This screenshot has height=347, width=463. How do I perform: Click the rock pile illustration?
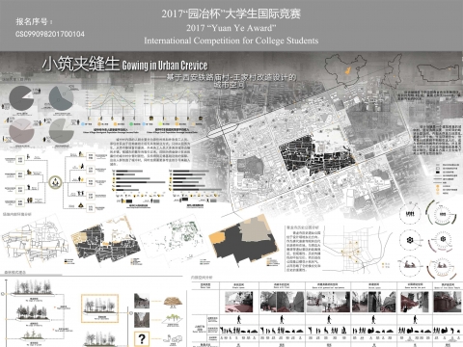pyautogui.click(x=173, y=302)
